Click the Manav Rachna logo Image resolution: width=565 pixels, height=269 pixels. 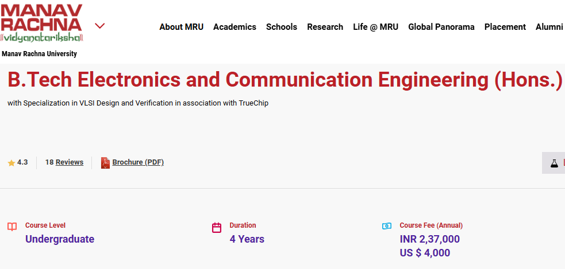[x=42, y=24]
